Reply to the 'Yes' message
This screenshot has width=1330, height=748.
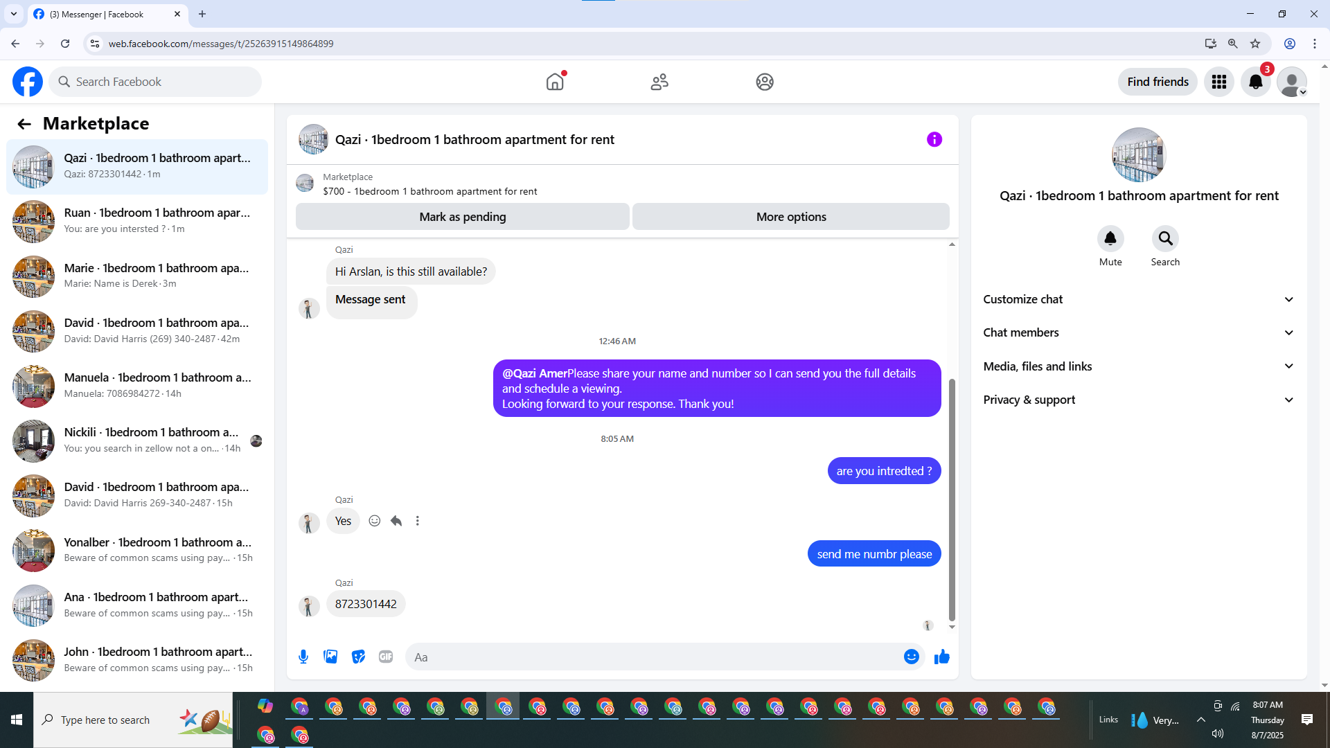(396, 521)
